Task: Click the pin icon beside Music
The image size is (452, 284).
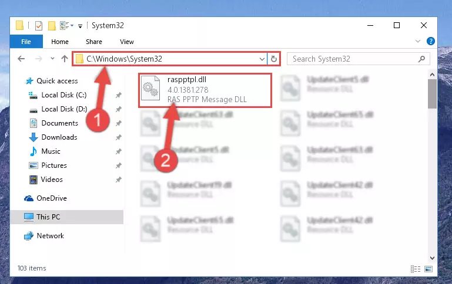Action: tap(119, 151)
